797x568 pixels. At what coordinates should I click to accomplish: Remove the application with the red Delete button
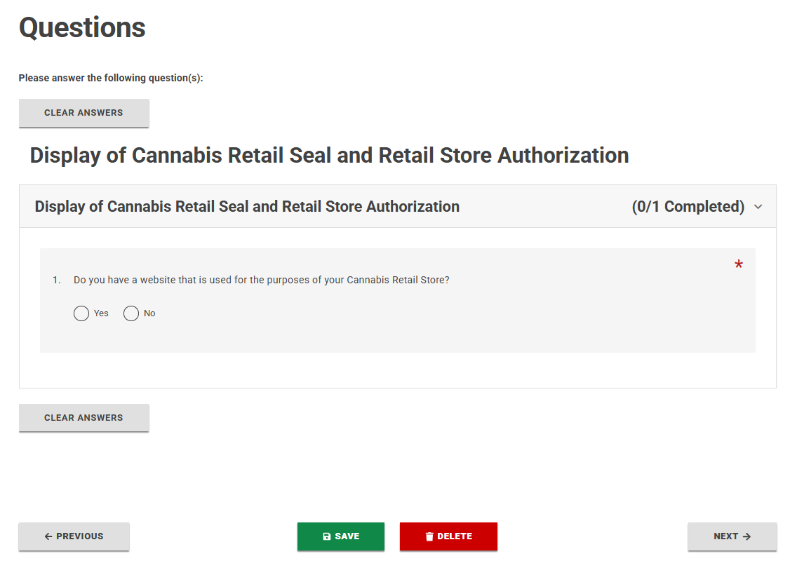[x=448, y=536]
